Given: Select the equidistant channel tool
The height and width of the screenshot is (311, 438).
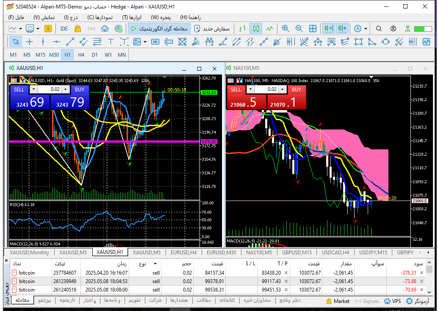Looking at the screenshot, I should (83, 42).
